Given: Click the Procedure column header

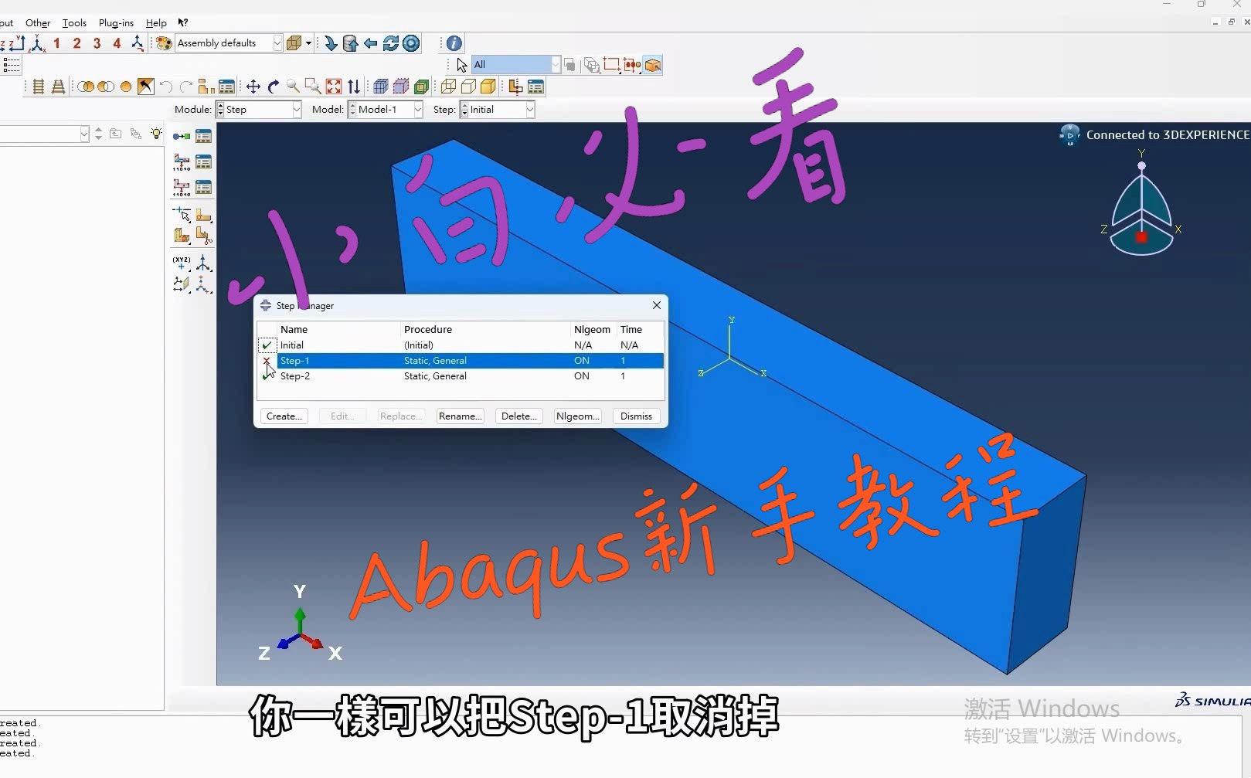Looking at the screenshot, I should 428,329.
